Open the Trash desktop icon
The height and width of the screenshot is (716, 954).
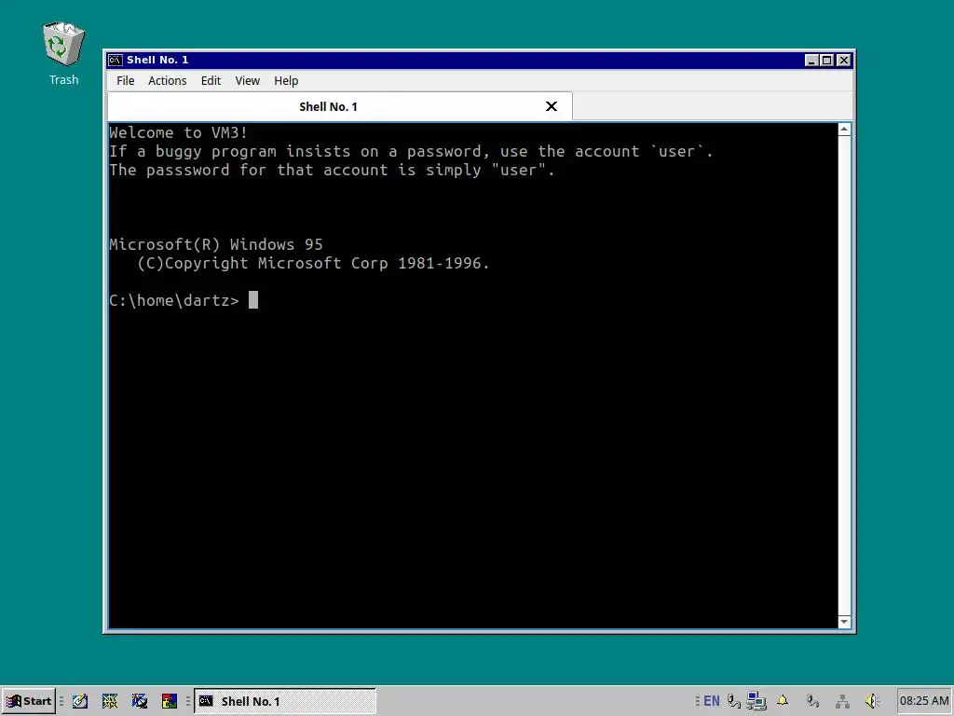(x=63, y=53)
